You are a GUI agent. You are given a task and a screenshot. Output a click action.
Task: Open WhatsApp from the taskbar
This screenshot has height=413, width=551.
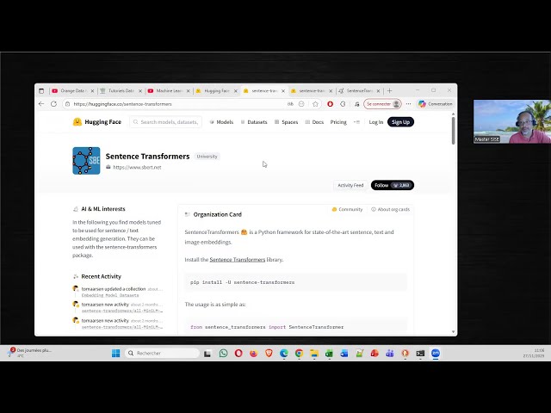223,353
